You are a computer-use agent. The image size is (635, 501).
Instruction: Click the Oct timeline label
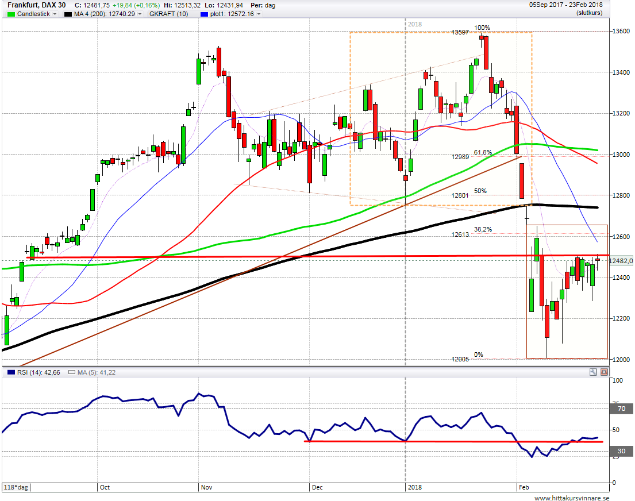click(105, 487)
